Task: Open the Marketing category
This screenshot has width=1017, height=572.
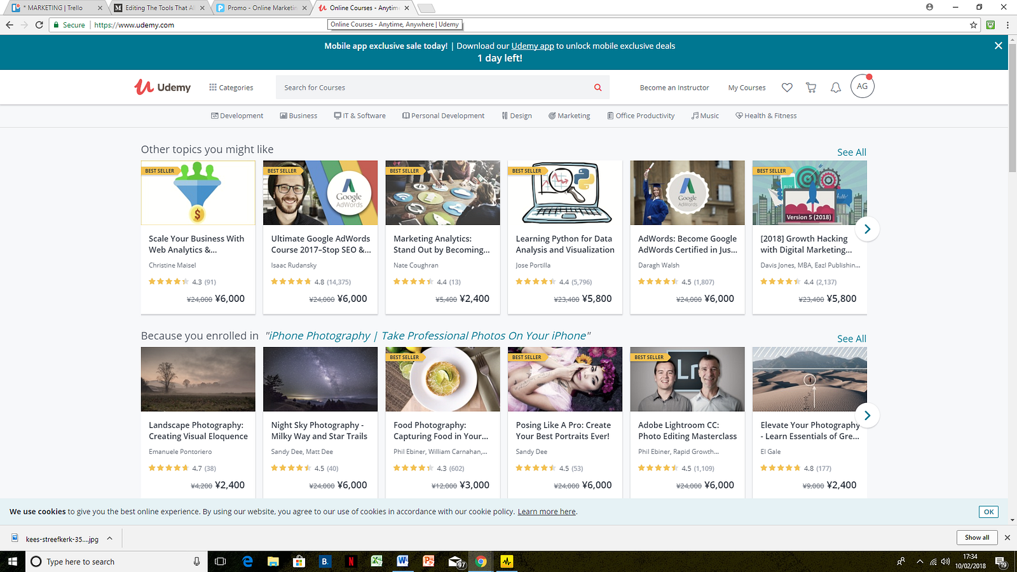Action: (570, 116)
